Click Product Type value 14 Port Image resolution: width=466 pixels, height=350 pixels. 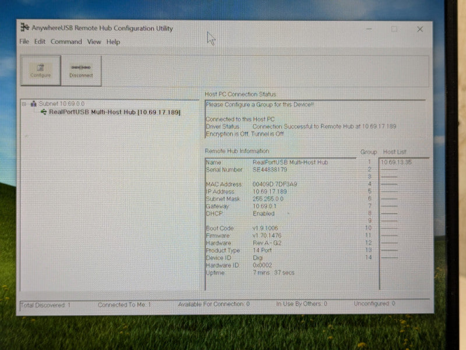[262, 250]
